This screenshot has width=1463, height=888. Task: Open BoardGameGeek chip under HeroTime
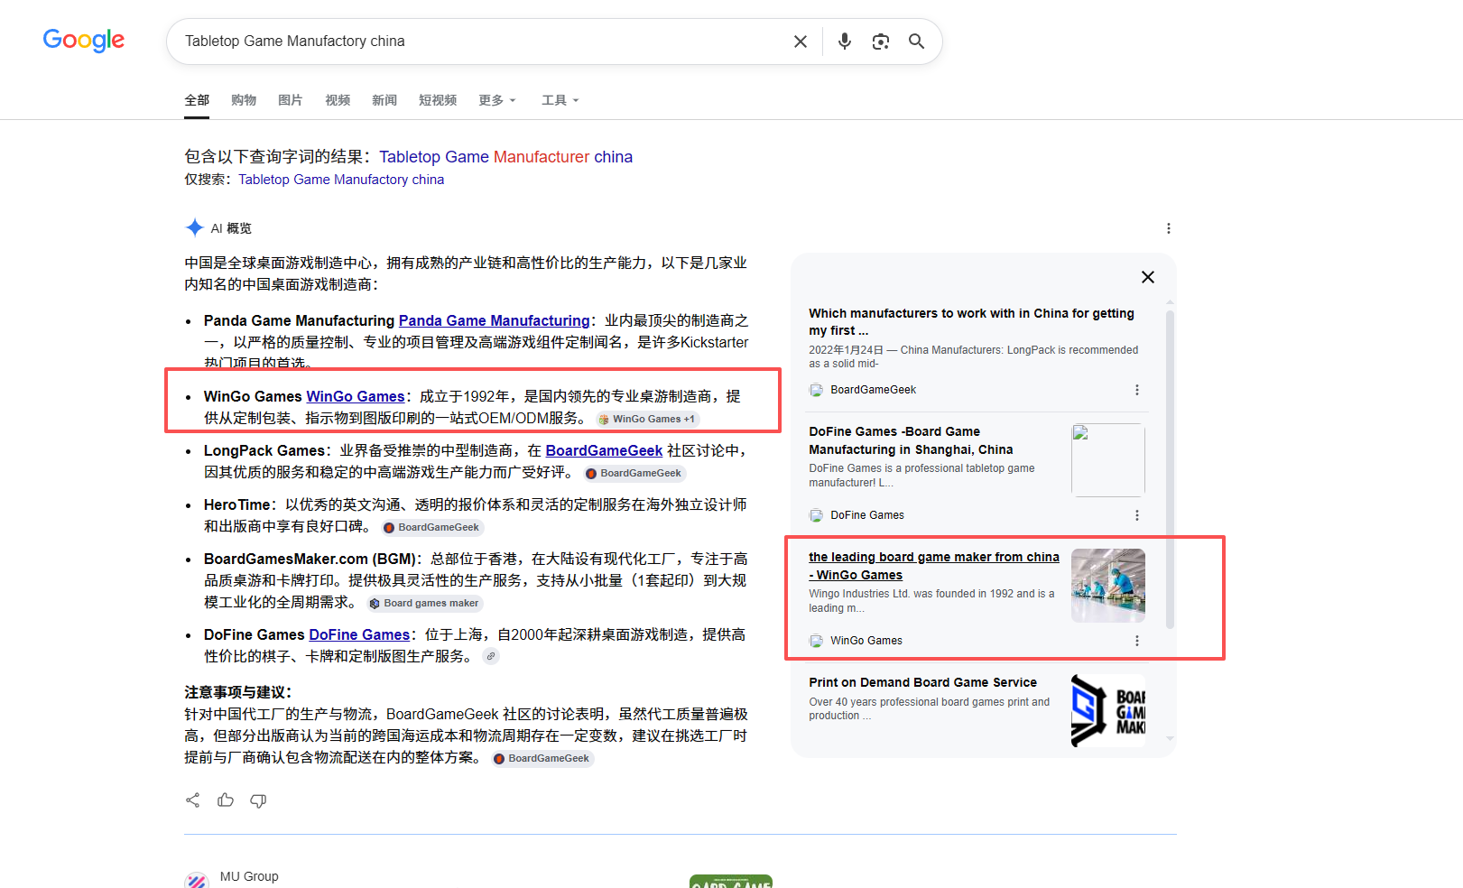432,527
